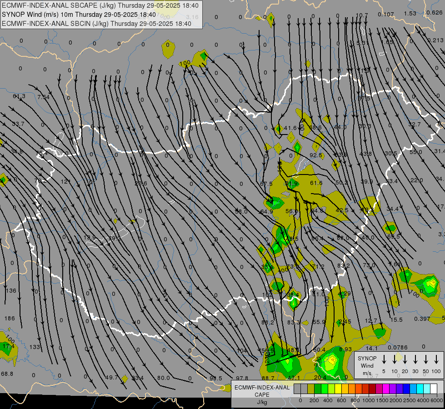445x409 pixels.
Task: Click the map value 55.4
Action: click(x=42, y=154)
